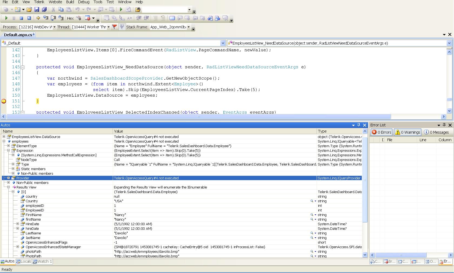Click the editor horizontal scrollbar

click(x=199, y=117)
